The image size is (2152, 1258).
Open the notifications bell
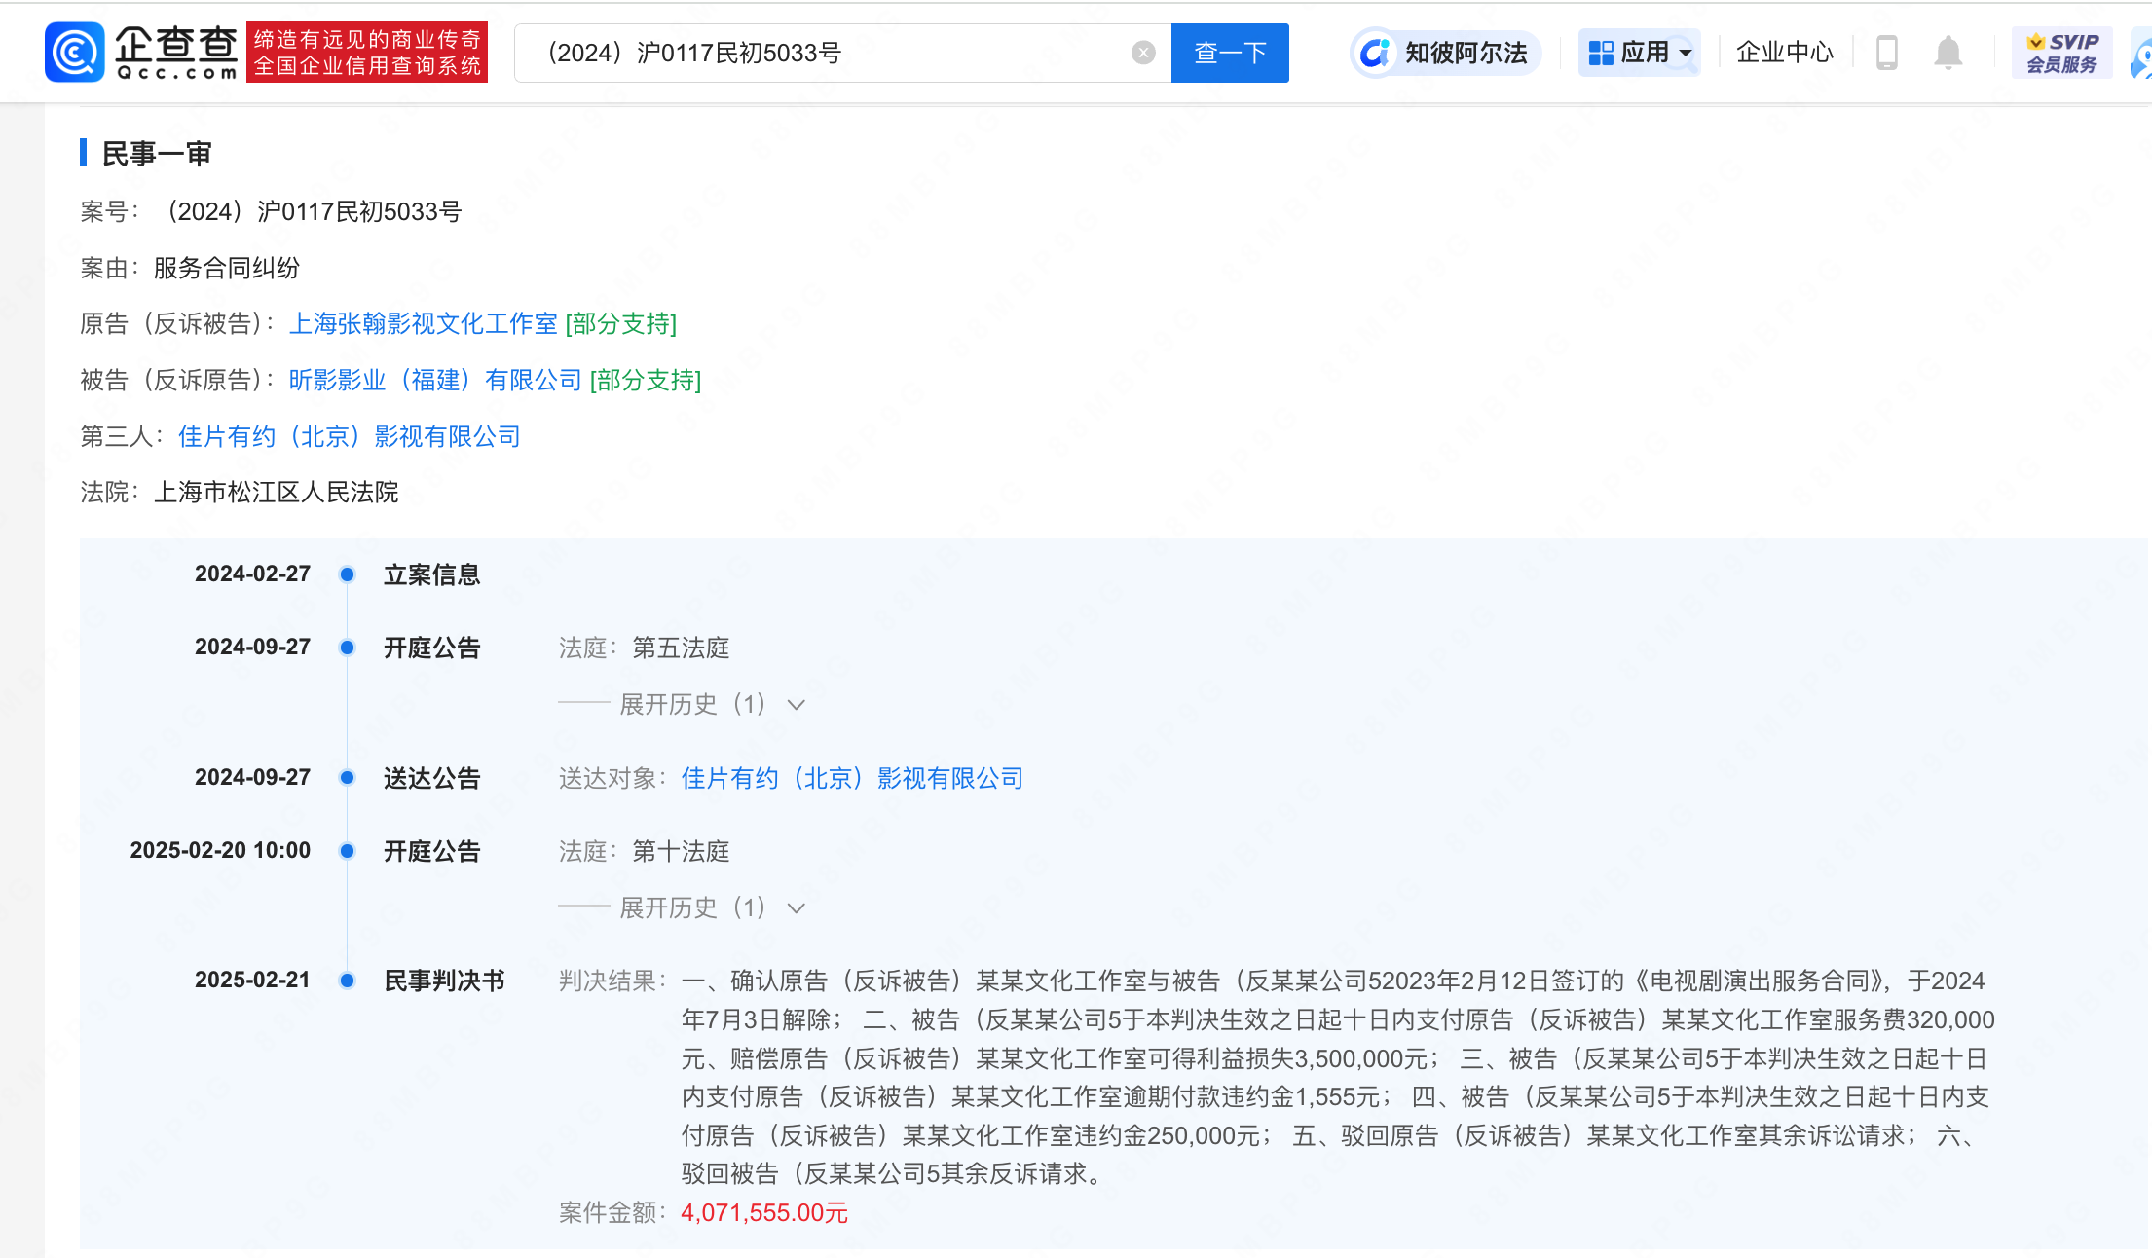point(1948,53)
